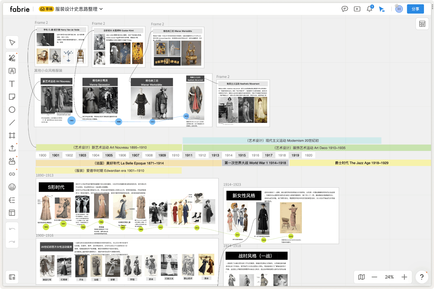Start presentation play mode

coord(357,9)
